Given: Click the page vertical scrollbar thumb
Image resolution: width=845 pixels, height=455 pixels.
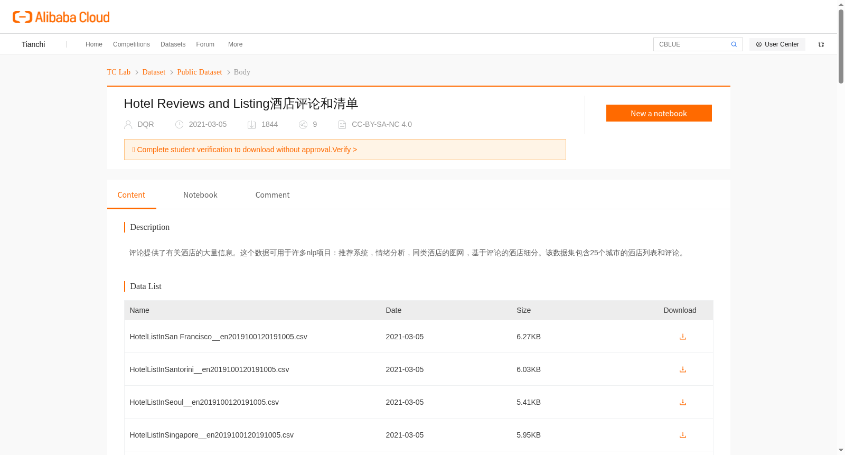Looking at the screenshot, I should pos(841,47).
